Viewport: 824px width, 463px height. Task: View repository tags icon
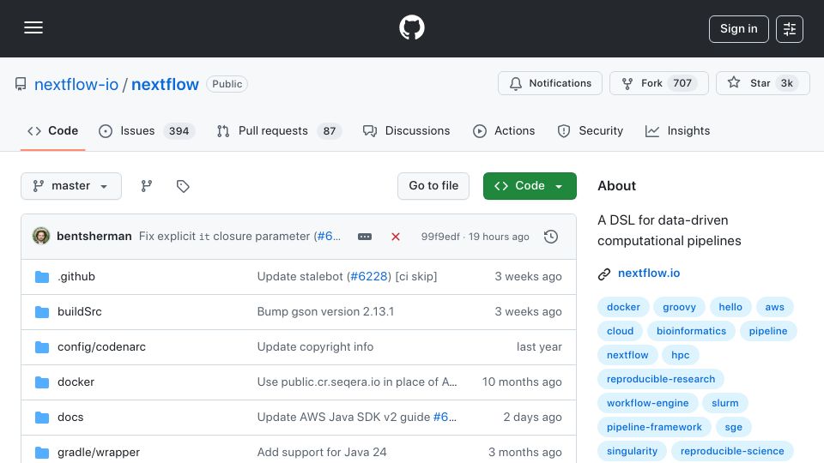[x=183, y=186]
